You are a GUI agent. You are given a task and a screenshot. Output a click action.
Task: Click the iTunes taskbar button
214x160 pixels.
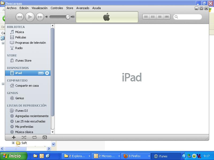[166, 156]
